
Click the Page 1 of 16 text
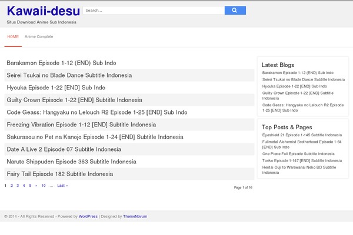point(243,187)
